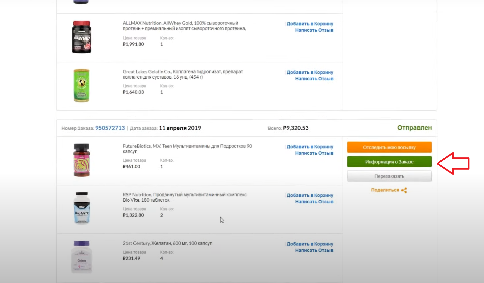This screenshot has height=283, width=484.
Task: Click the share icon next to Поделиться
Action: [x=404, y=190]
